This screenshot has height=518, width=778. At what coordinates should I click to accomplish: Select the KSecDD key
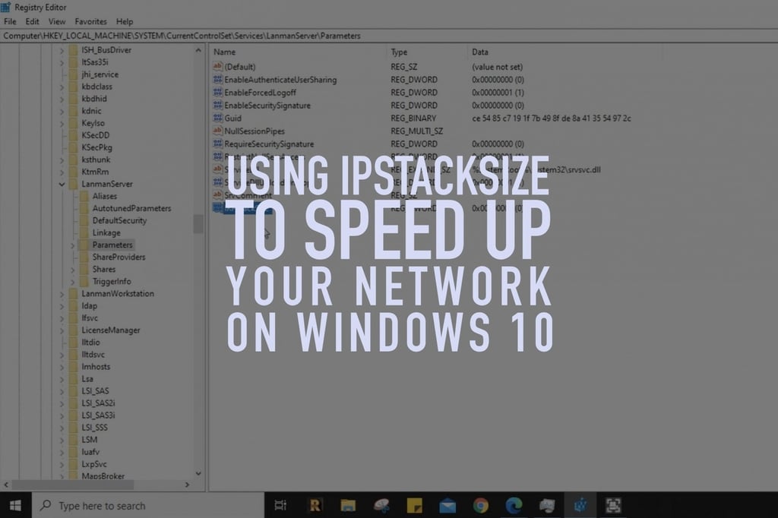coord(95,135)
